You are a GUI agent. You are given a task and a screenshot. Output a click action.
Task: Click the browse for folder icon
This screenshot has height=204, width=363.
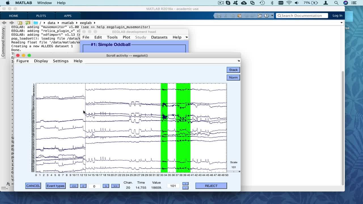28,23
